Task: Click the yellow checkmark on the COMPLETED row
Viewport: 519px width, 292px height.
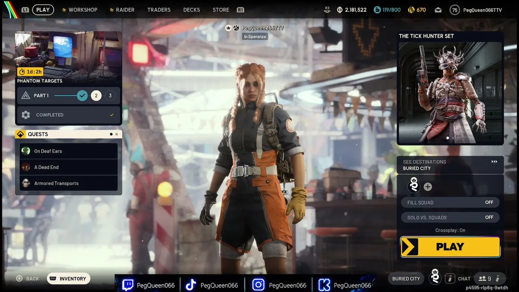Action: [x=112, y=115]
